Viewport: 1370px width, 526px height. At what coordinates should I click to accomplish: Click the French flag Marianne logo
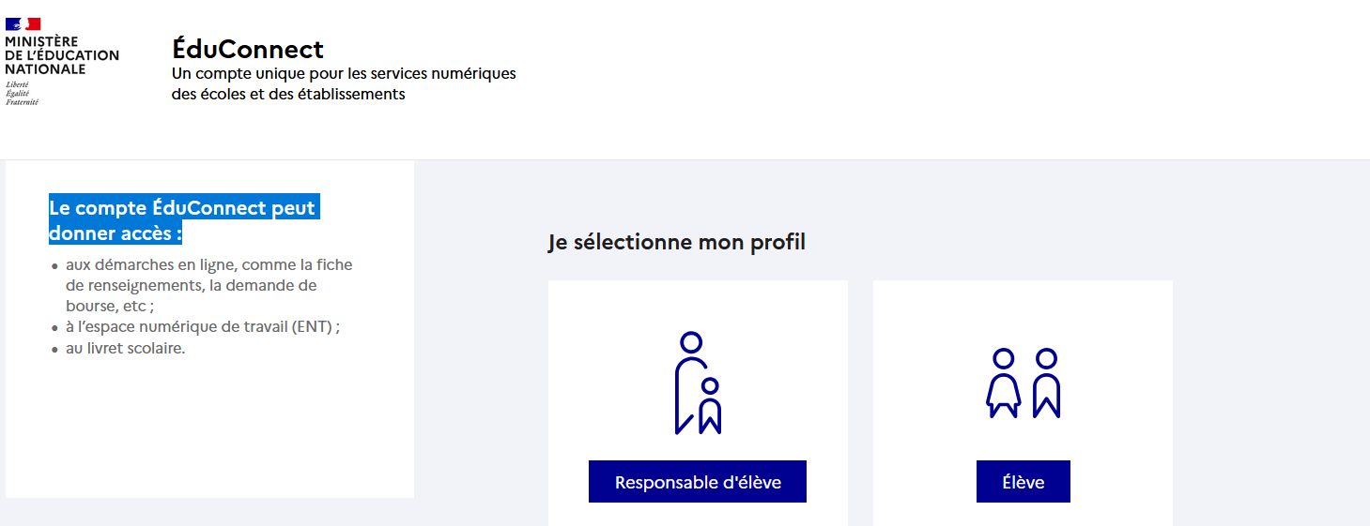coord(23,24)
